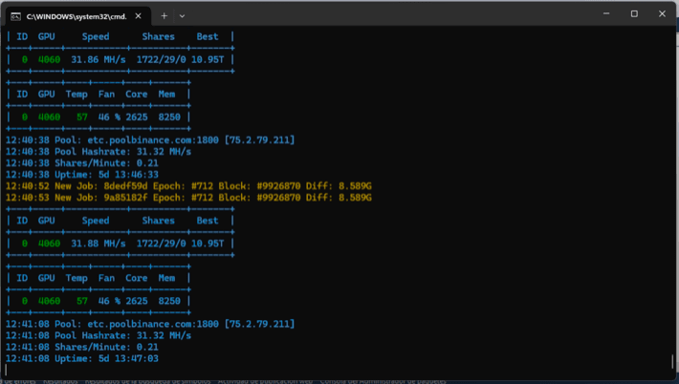Click Block: #9926870 on the 12:40:52 line
Image resolution: width=679 pixels, height=384 pixels.
(x=259, y=186)
